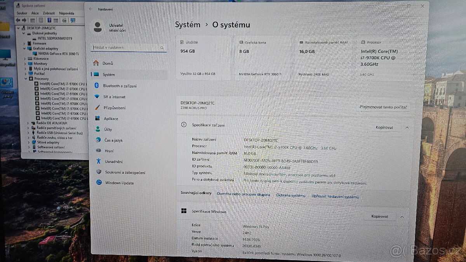
Task: Click Kopírovat for Specifikace zařízení
Action: click(384, 127)
